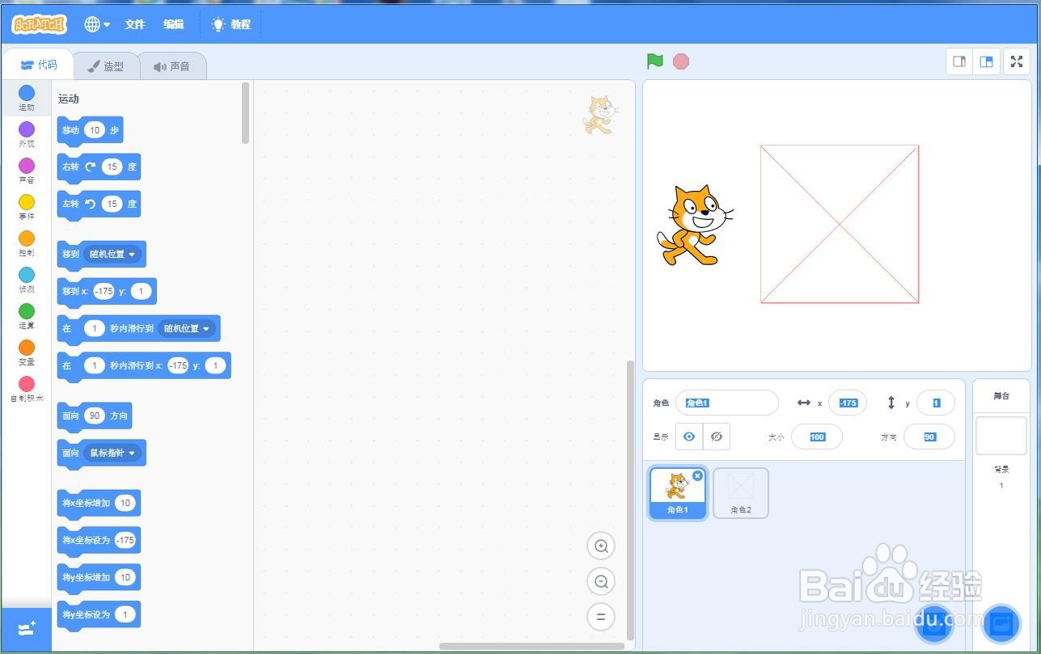Click the cat sprite on stage
Image resolution: width=1041 pixels, height=654 pixels.
[694, 225]
